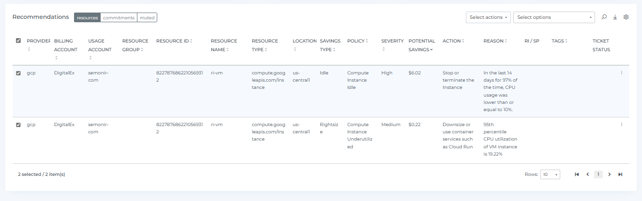
Task: Toggle the select-all header checkbox
Action: coord(18,41)
